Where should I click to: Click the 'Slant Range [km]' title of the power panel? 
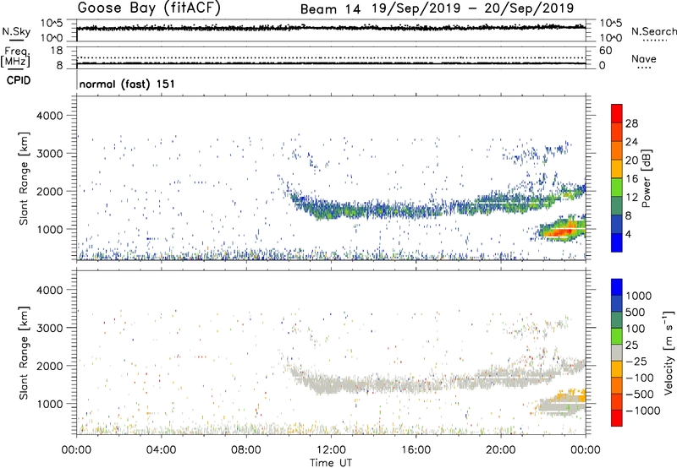coord(24,178)
